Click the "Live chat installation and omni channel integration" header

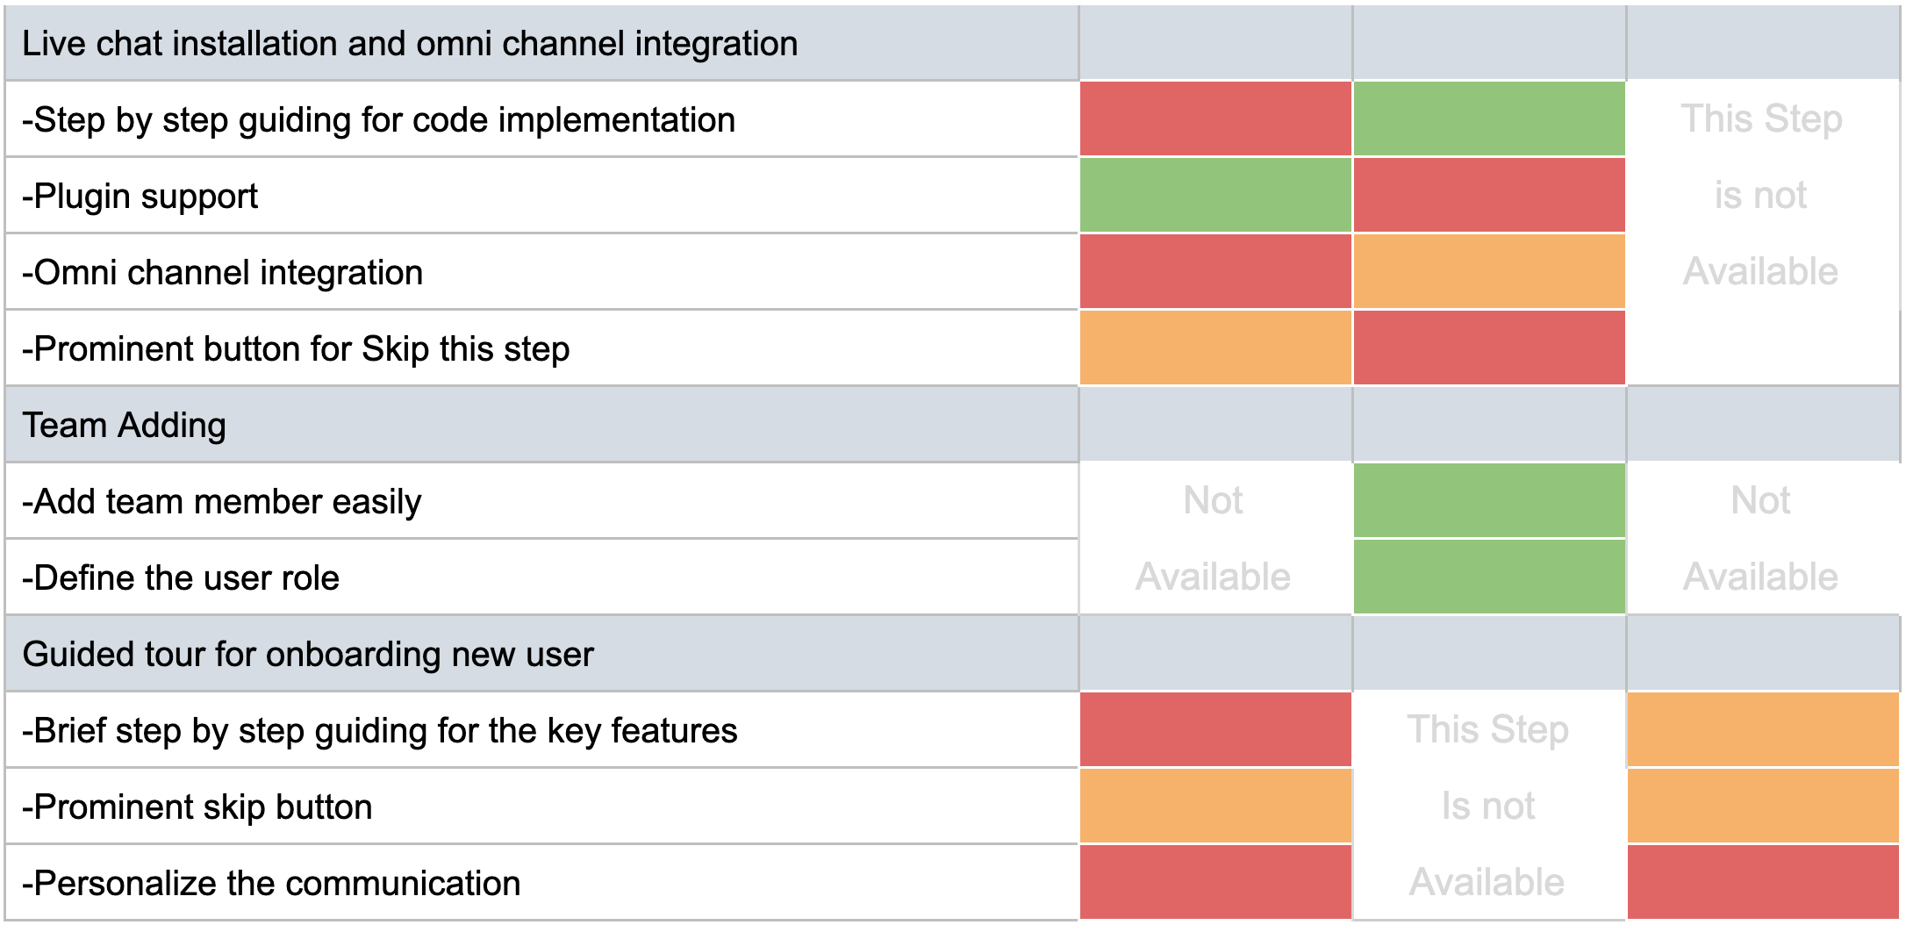point(410,44)
